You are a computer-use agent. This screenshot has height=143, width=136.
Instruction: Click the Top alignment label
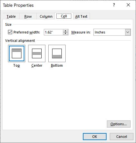pos(17,65)
